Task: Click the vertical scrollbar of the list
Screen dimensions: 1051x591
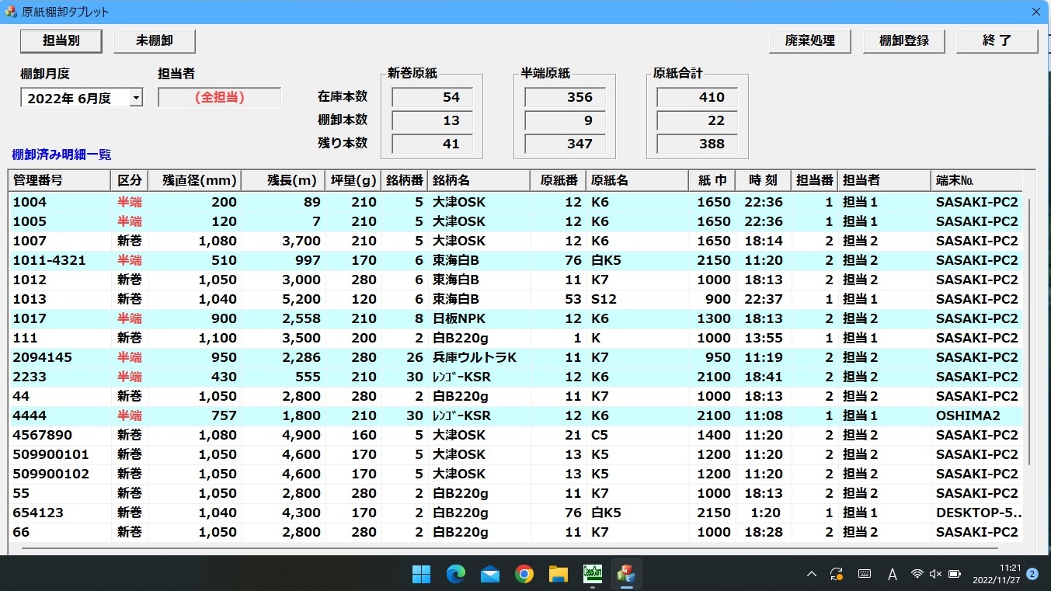Action: (1029, 332)
